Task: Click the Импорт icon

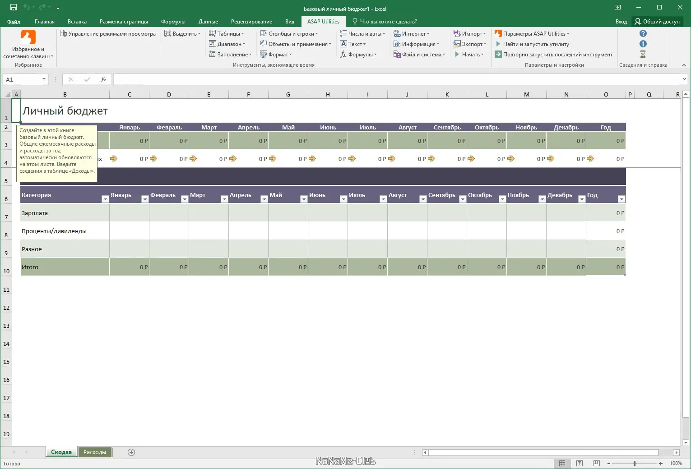Action: [x=457, y=33]
